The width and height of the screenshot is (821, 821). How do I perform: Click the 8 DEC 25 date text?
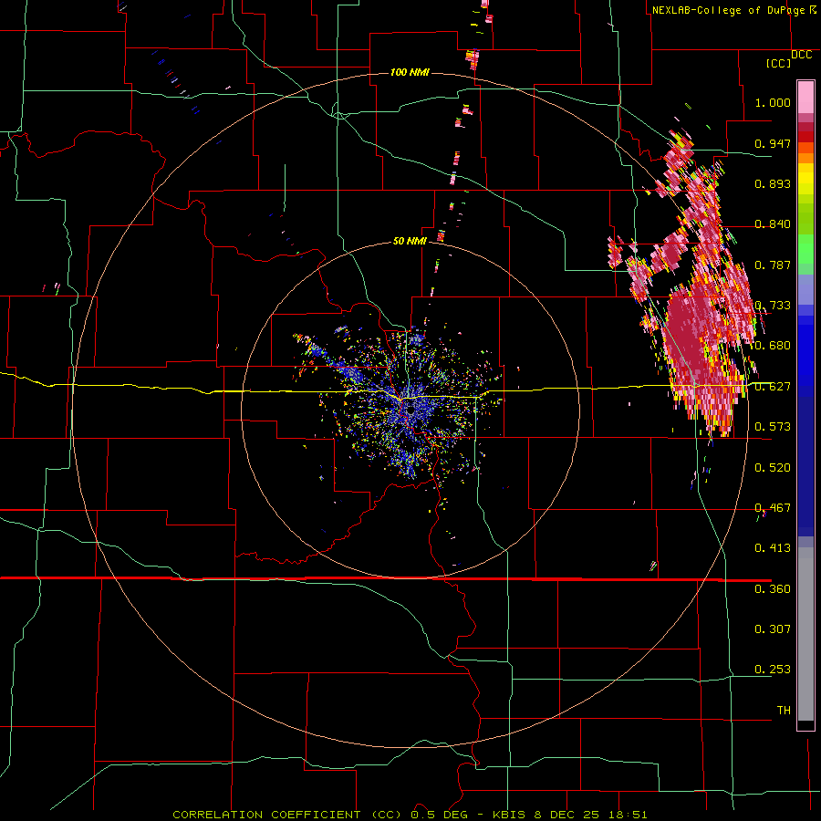(x=568, y=815)
